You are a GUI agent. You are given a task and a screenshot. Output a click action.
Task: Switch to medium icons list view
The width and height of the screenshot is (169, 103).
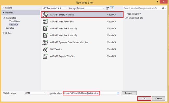[112, 8]
